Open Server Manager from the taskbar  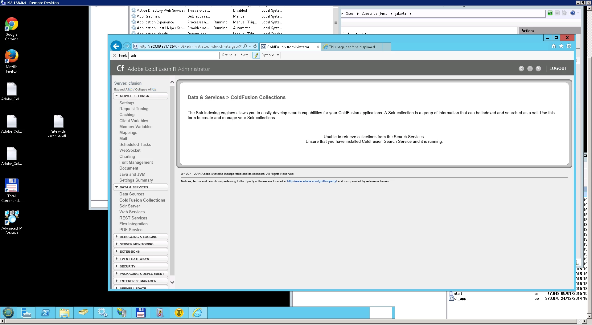[26, 313]
